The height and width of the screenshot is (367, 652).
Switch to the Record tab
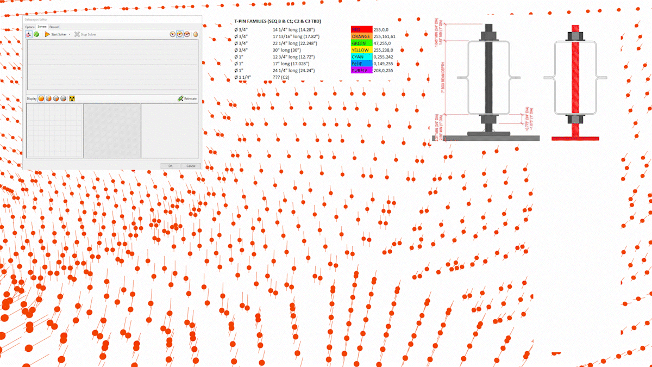54,27
